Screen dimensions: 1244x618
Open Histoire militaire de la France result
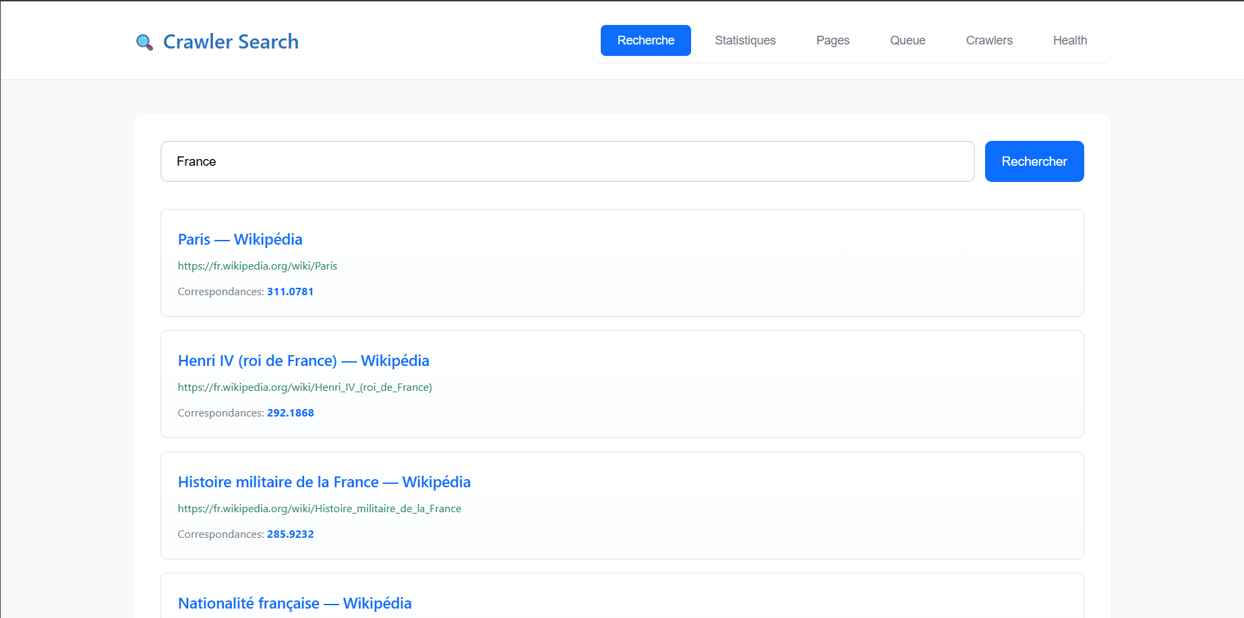tap(324, 482)
